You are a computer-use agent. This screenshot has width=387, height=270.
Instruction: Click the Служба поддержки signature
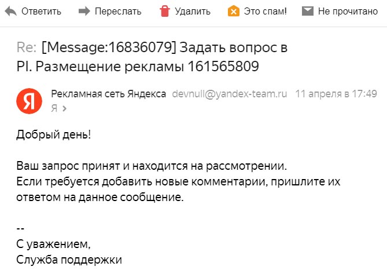(x=69, y=260)
